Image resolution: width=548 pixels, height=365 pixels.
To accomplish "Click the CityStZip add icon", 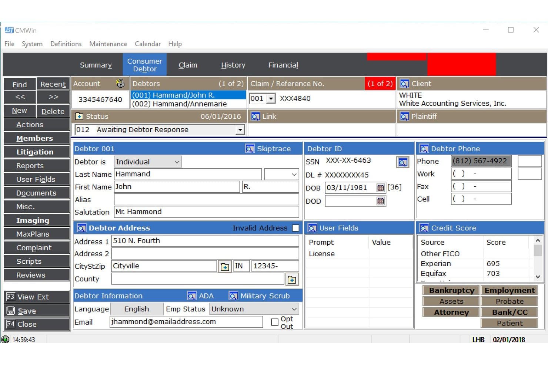I will (x=224, y=267).
